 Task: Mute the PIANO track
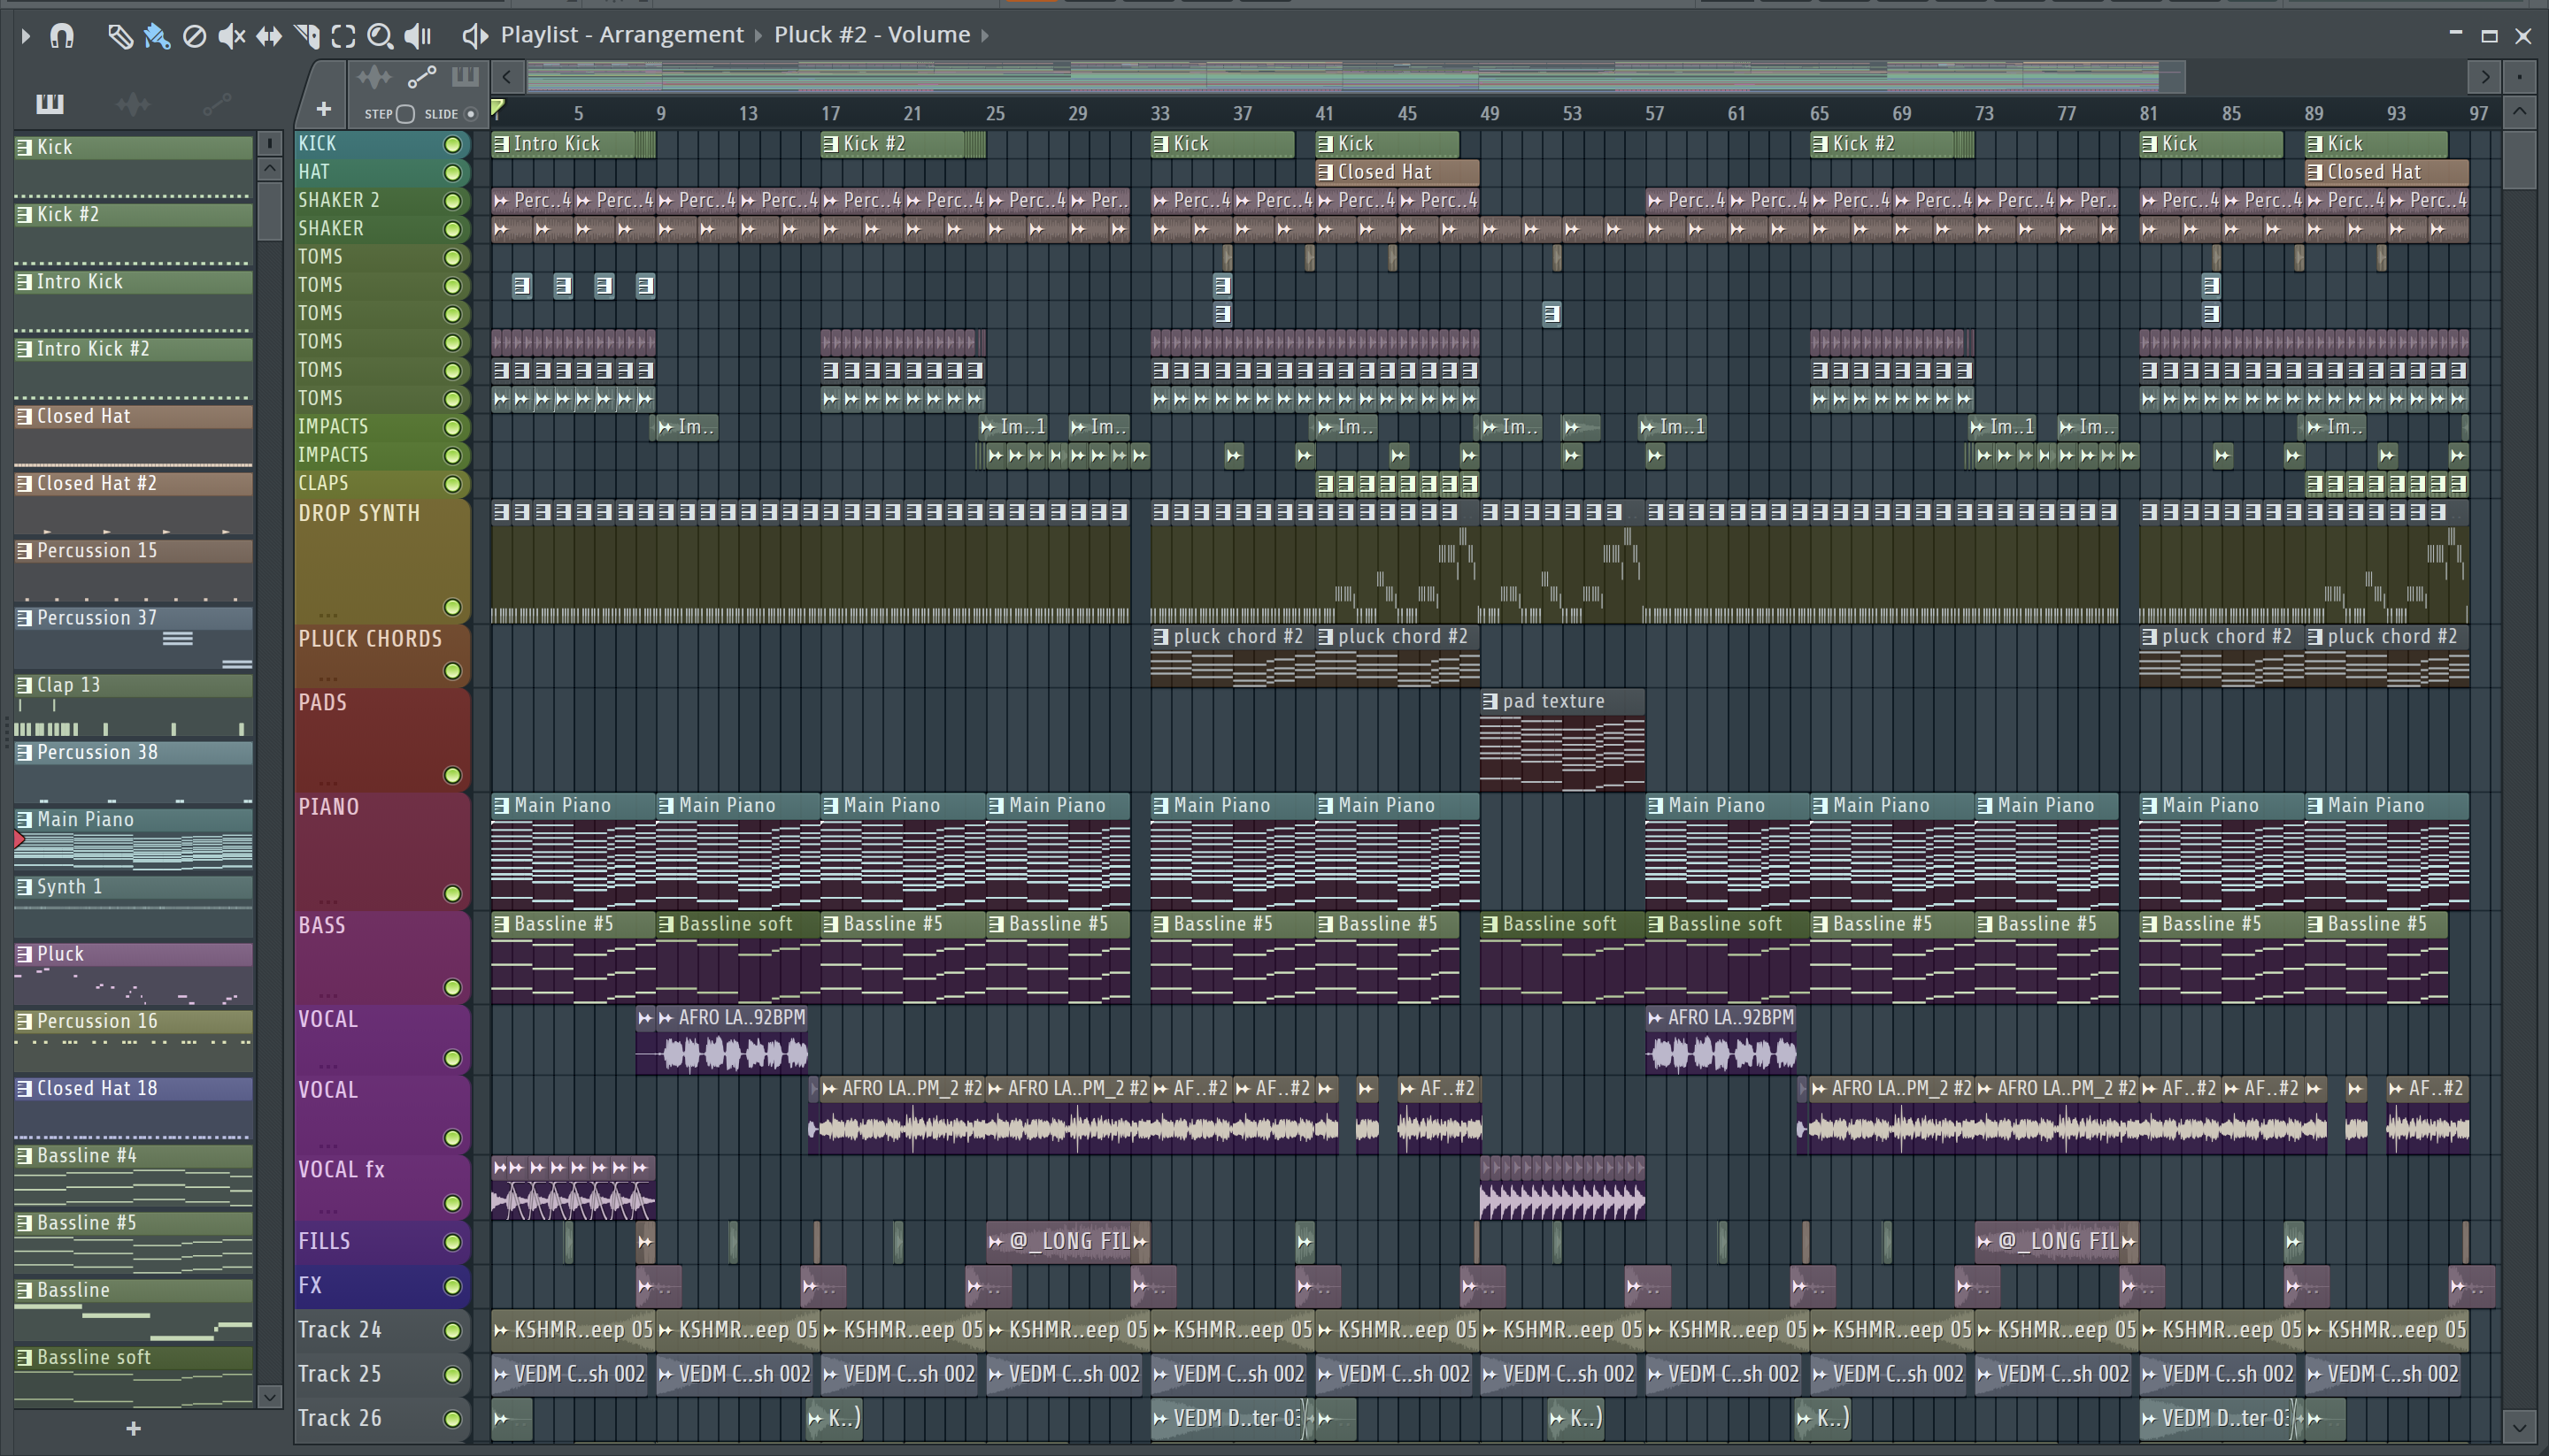[x=452, y=893]
